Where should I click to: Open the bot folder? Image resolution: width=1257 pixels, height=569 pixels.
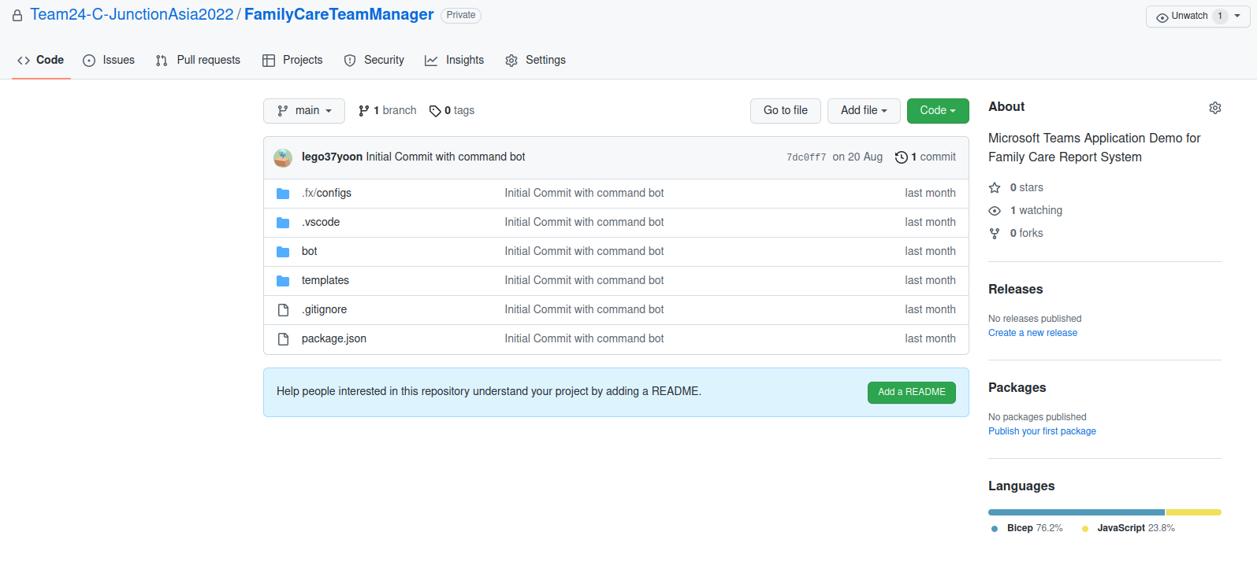310,251
